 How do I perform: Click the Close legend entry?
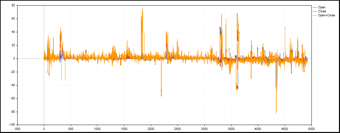click(x=319, y=11)
